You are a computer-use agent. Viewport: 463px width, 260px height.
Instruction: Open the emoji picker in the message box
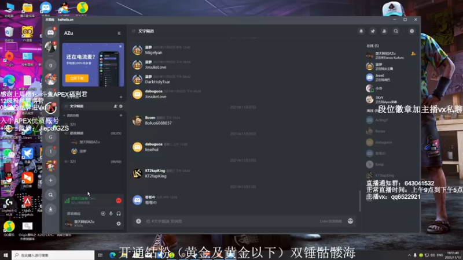[350, 221]
